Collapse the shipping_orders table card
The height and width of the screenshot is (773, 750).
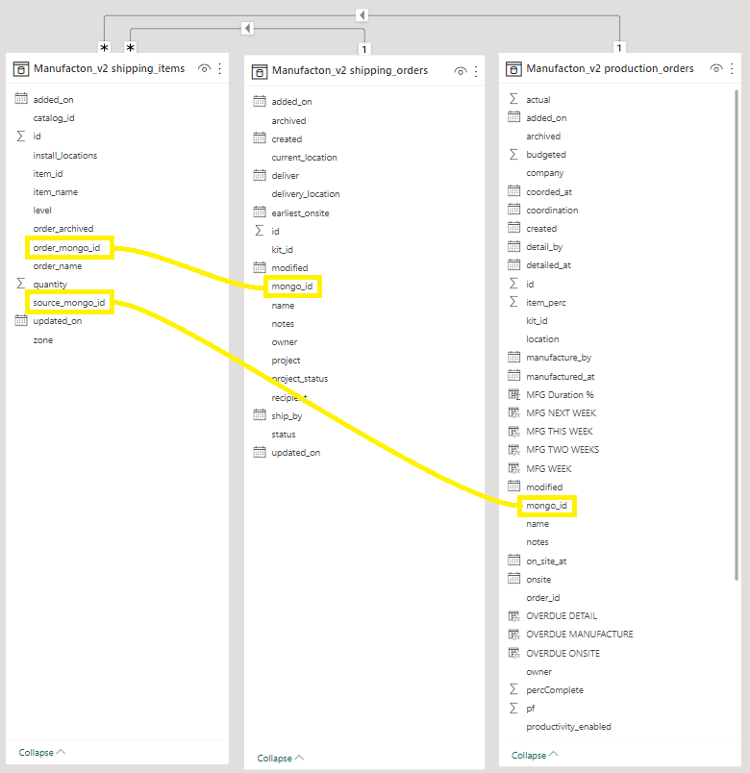point(281,759)
